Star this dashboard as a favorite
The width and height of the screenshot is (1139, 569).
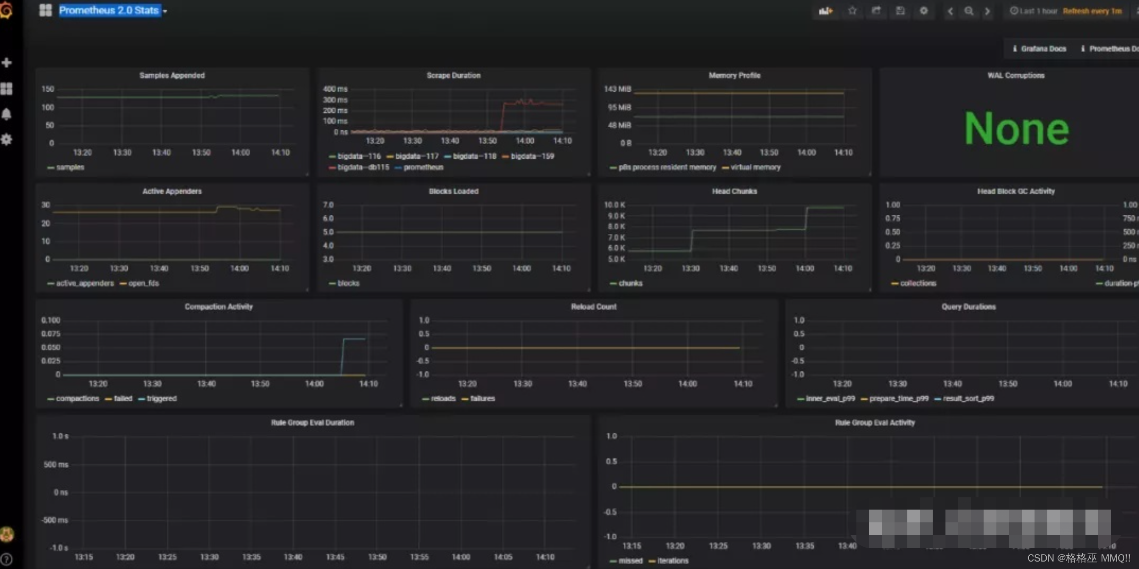tap(852, 11)
